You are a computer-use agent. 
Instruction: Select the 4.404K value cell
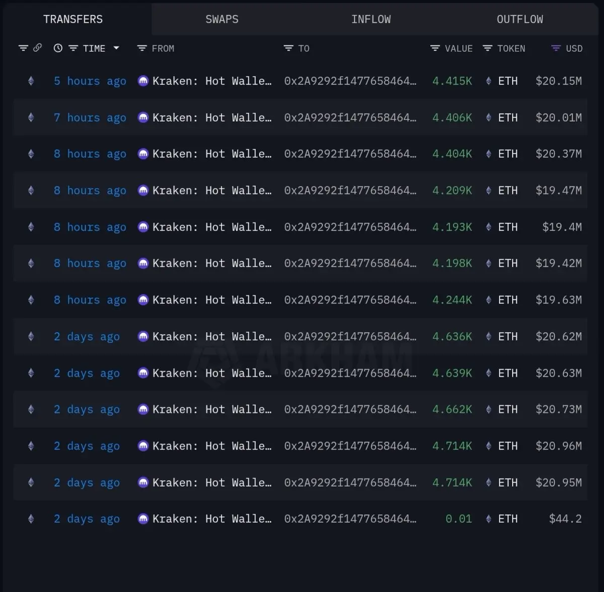click(452, 154)
